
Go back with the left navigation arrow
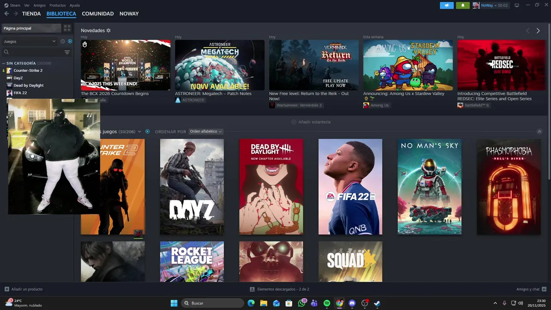[6, 14]
